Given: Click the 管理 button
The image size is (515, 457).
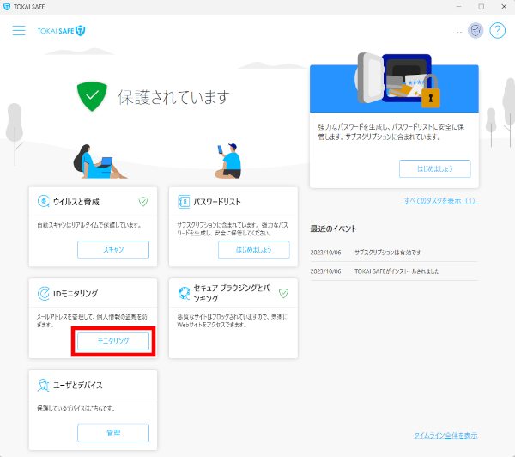Looking at the screenshot, I should (x=113, y=433).
